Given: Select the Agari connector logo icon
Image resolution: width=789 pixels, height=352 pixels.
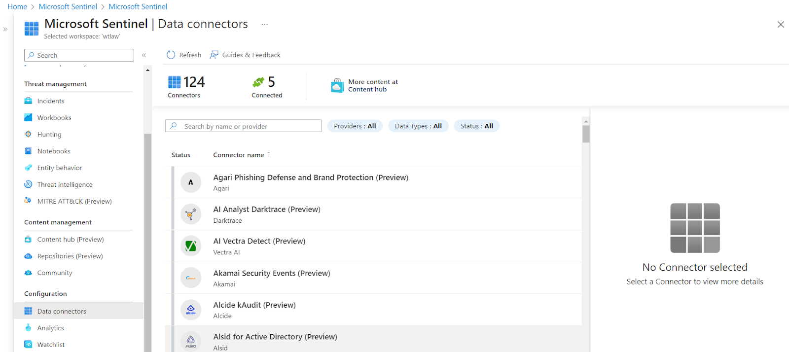Looking at the screenshot, I should pos(191,182).
